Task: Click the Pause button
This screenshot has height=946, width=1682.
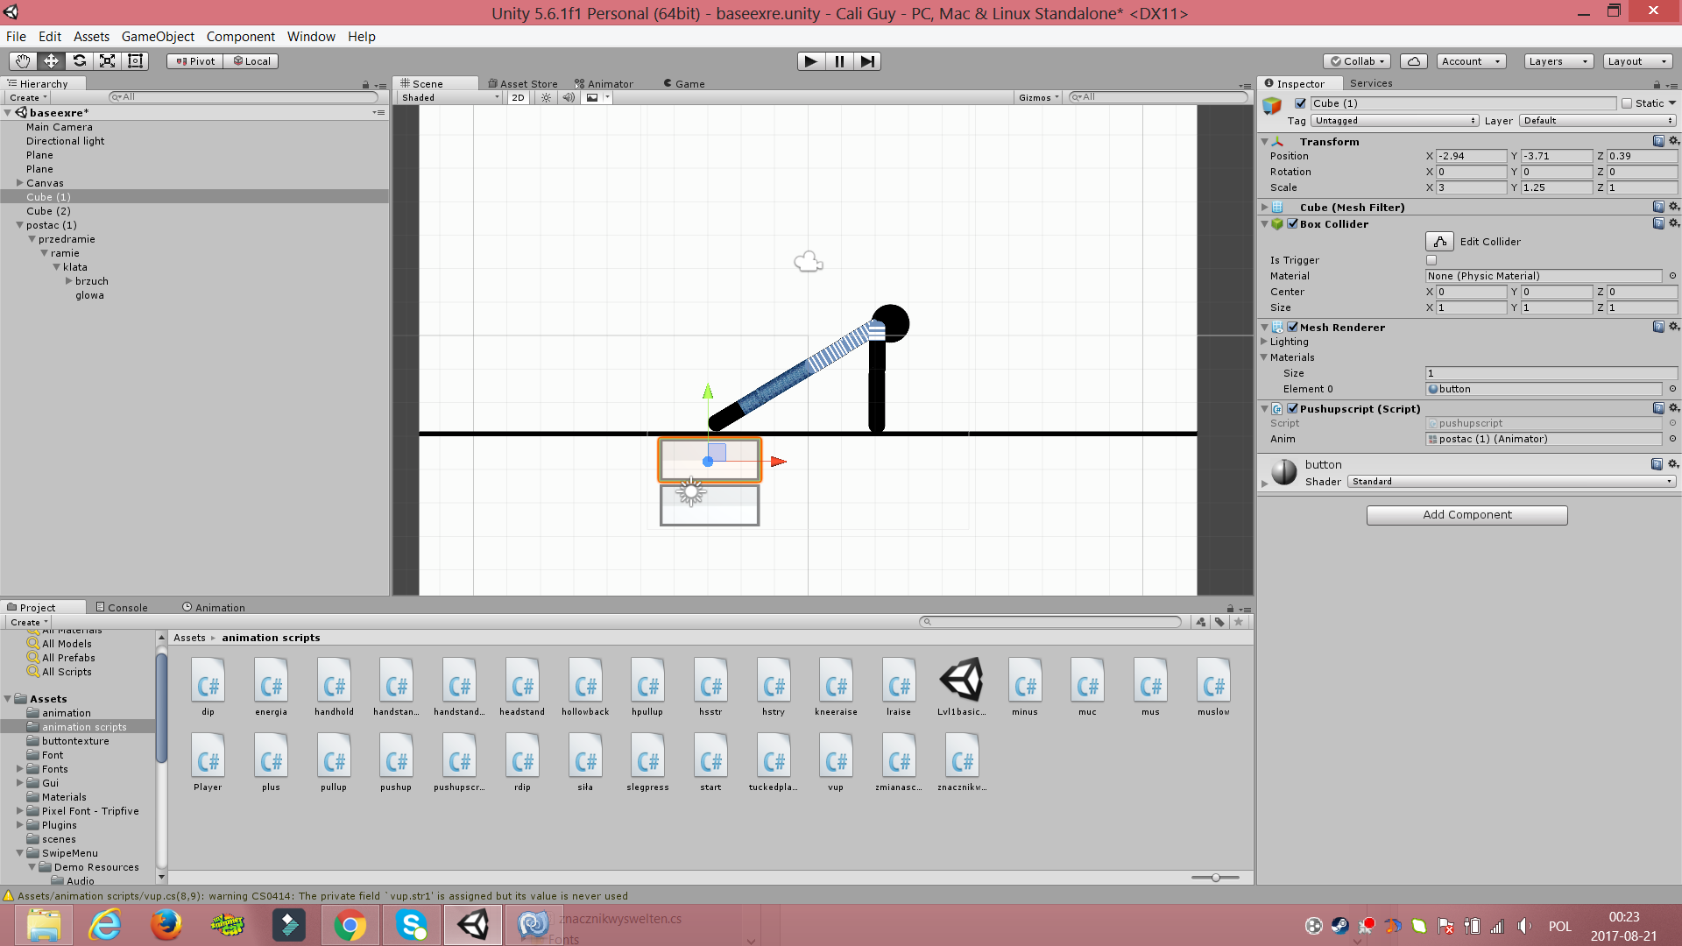Action: 839,61
